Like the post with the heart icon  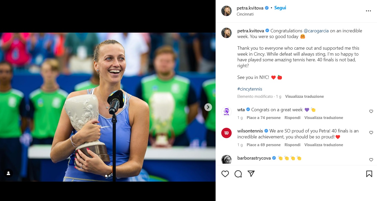point(225,174)
